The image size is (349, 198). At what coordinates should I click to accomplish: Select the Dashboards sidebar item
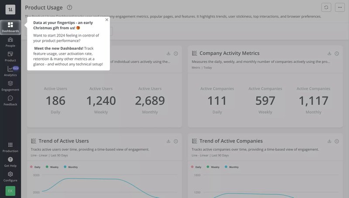pyautogui.click(x=10, y=27)
